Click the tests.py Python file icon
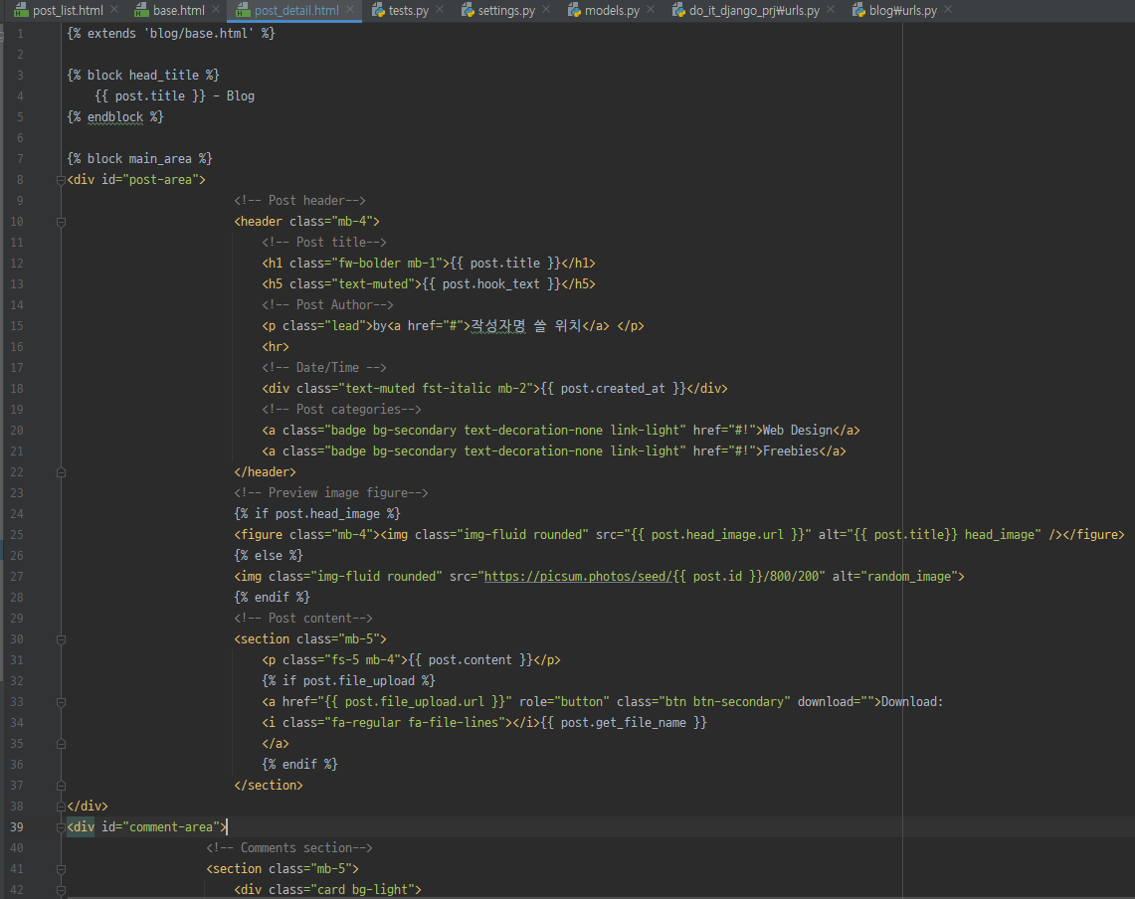Viewport: 1135px width, 899px height. point(378,10)
